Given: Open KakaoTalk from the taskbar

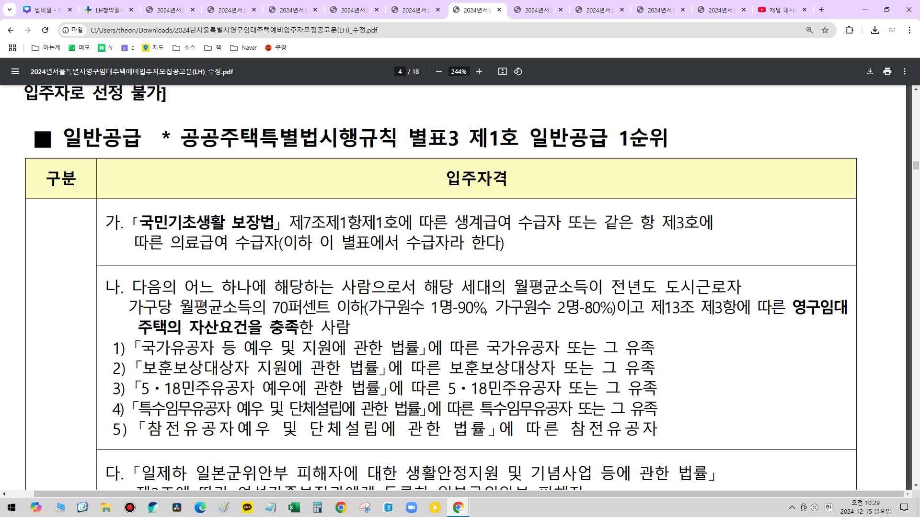Looking at the screenshot, I should coord(247,507).
